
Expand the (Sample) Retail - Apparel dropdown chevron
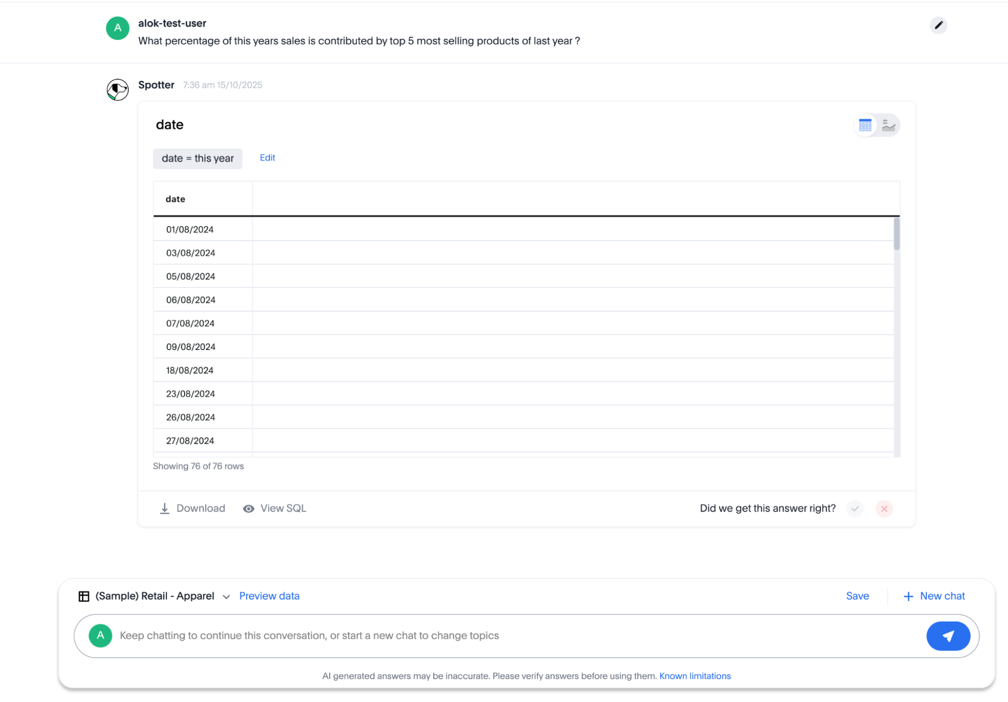(226, 597)
